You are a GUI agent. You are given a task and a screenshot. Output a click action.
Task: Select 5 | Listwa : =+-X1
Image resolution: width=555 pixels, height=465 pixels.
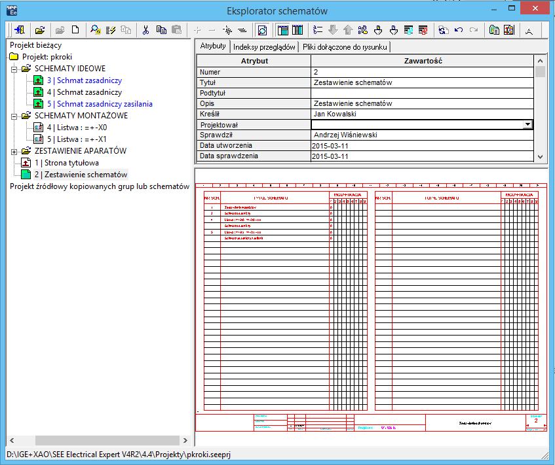coord(77,139)
